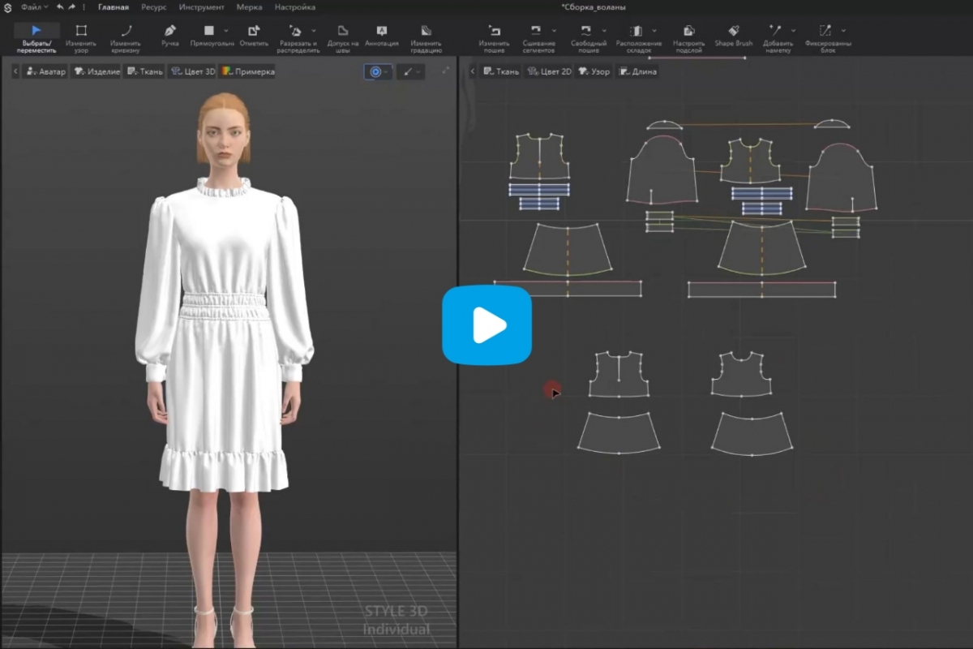
Task: Click the Style3D application logo
Action: (x=7, y=7)
